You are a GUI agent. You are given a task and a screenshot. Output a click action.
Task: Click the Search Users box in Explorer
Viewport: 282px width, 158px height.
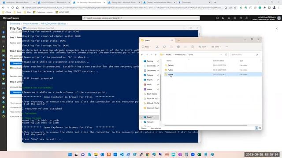(245, 54)
